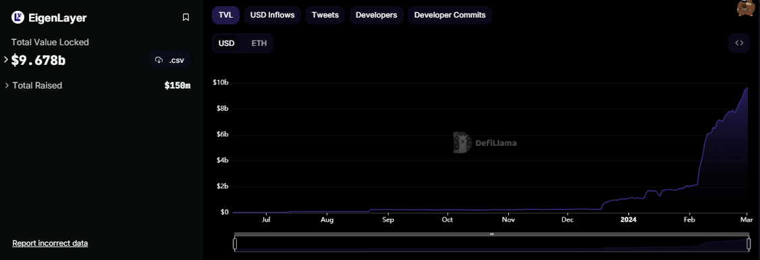This screenshot has width=760, height=260.
Task: Open the embed chart code icon
Action: (x=739, y=43)
